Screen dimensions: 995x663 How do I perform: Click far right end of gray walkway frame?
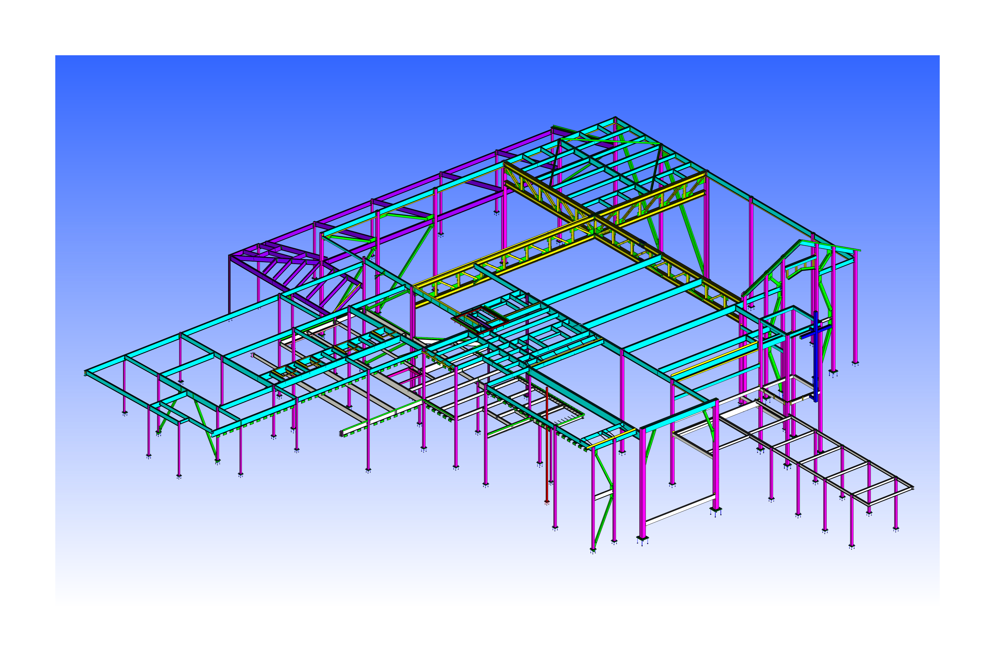pyautogui.click(x=912, y=488)
